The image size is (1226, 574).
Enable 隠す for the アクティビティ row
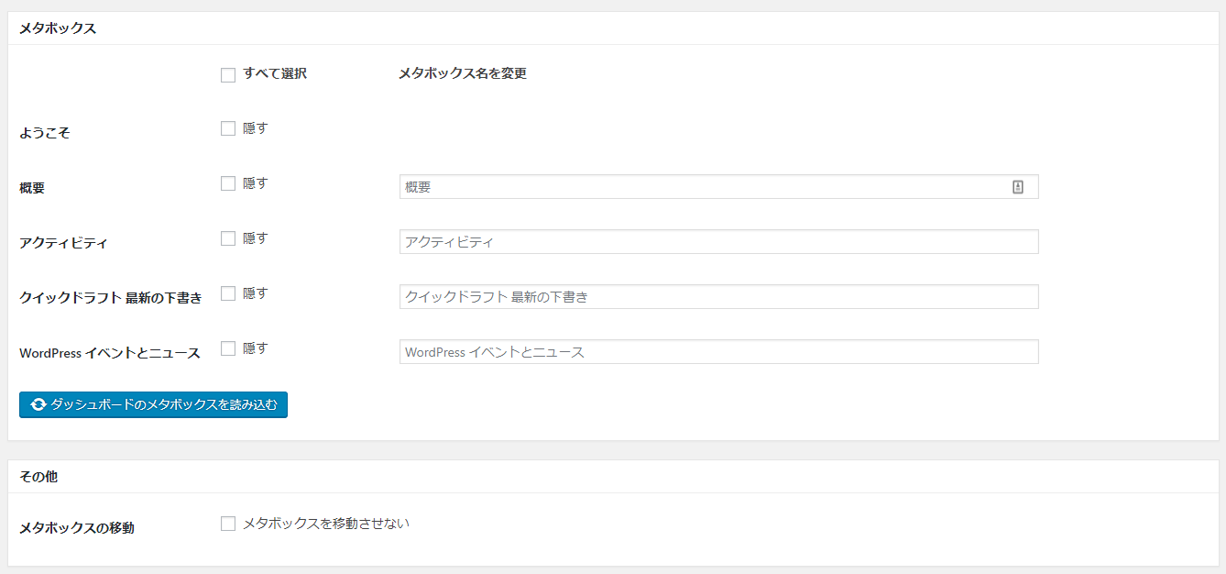(228, 238)
